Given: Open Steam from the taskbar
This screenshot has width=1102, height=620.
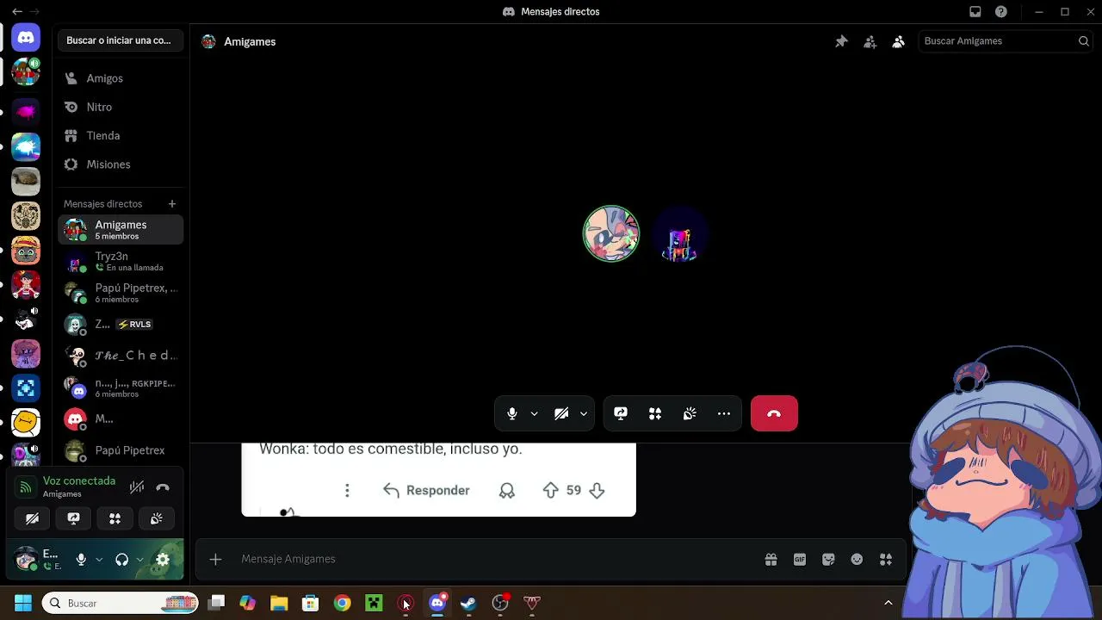Looking at the screenshot, I should (x=468, y=603).
